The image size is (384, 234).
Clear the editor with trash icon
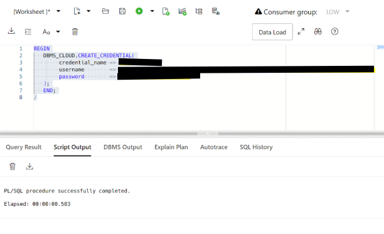[75, 31]
